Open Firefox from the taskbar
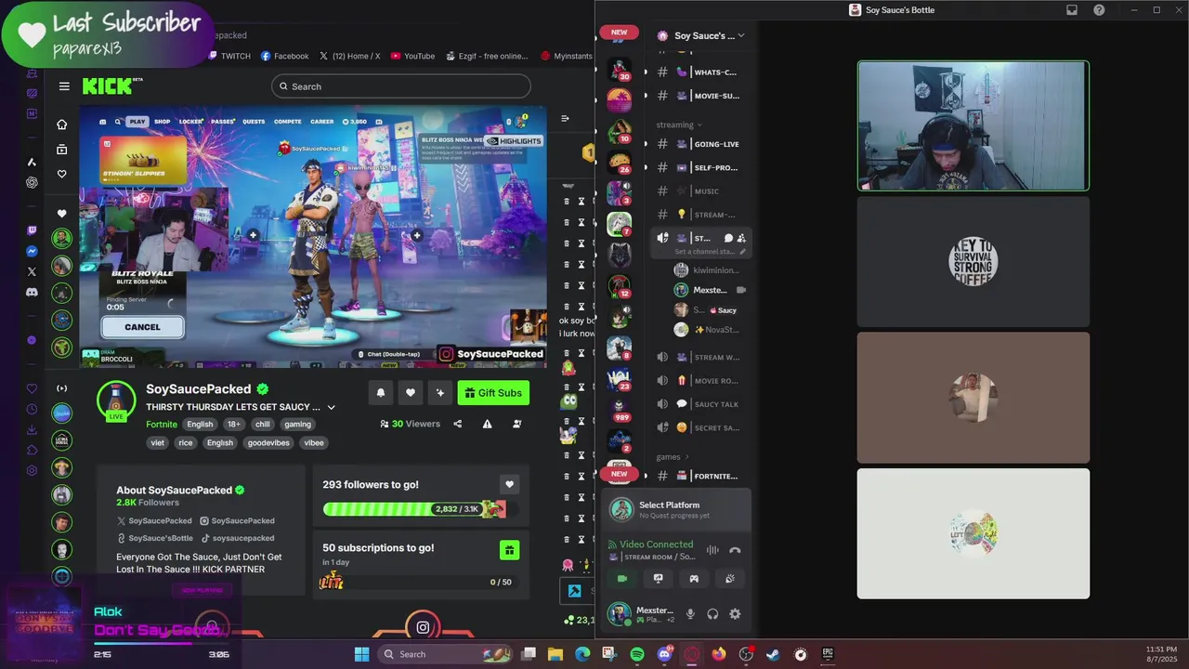Screen dimensions: 1189x669 coord(719,654)
